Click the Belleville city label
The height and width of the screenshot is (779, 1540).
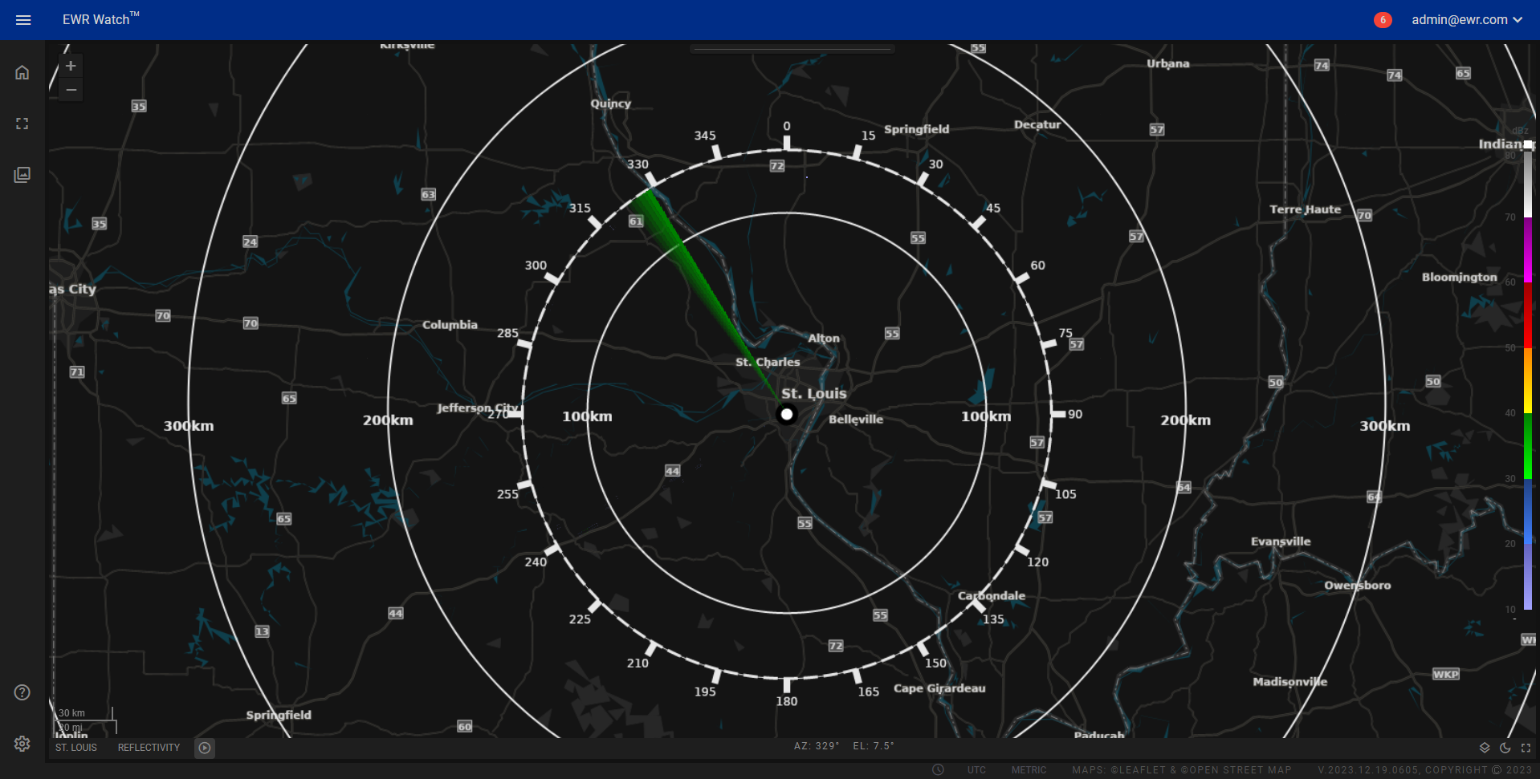(856, 420)
